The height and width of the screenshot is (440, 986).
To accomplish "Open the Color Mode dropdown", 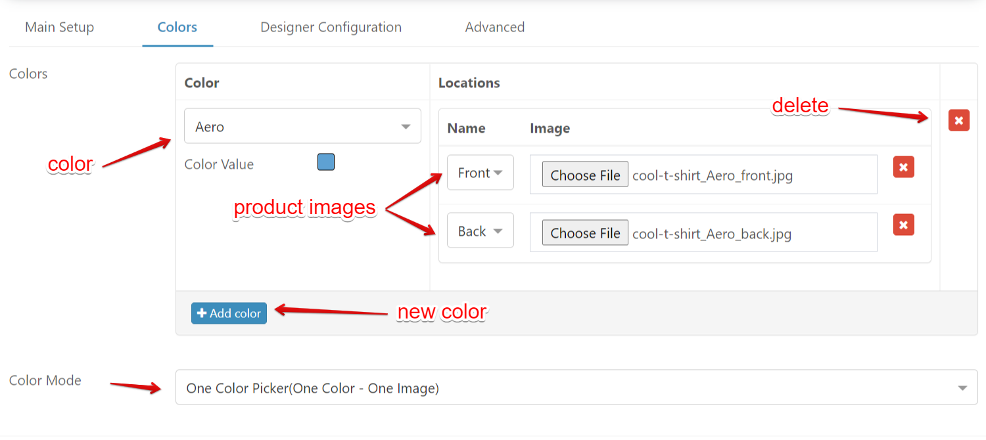I will (576, 387).
